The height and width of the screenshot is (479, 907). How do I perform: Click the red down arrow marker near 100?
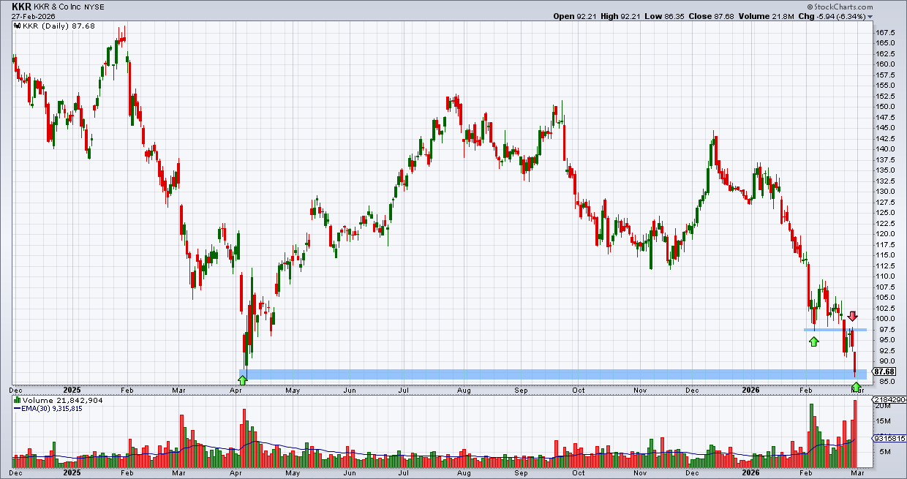coord(852,317)
